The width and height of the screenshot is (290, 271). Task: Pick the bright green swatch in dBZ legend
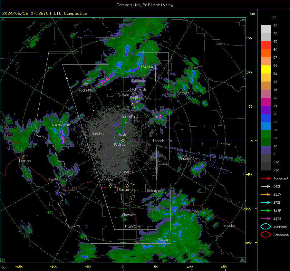[x=266, y=134]
